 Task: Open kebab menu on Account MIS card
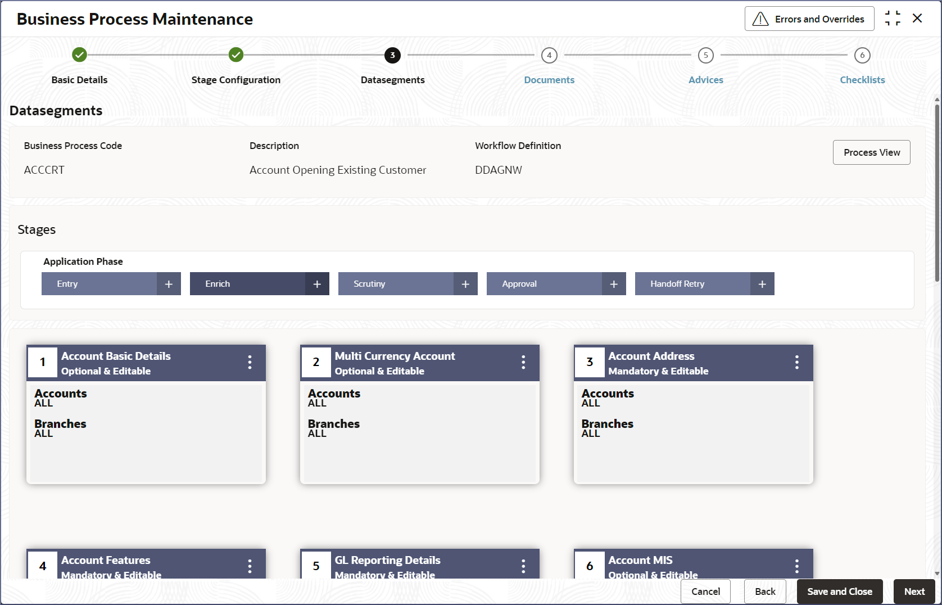tap(797, 566)
